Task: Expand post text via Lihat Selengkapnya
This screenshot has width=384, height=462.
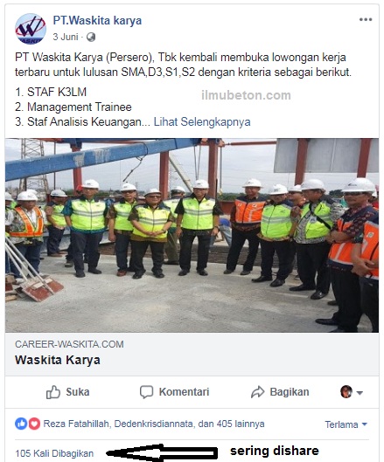Action: click(202, 121)
